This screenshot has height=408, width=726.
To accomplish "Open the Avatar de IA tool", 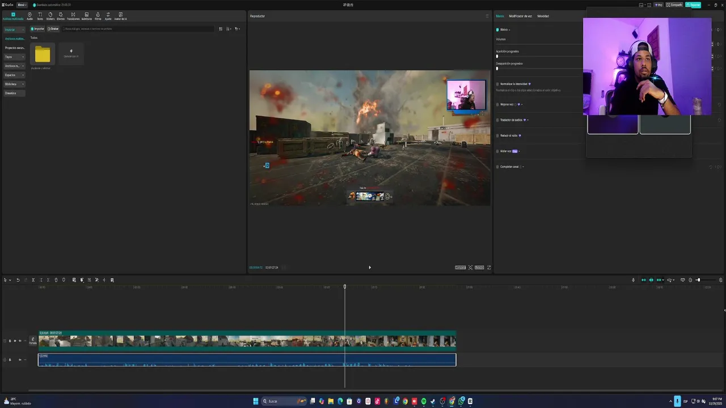I will tap(120, 16).
